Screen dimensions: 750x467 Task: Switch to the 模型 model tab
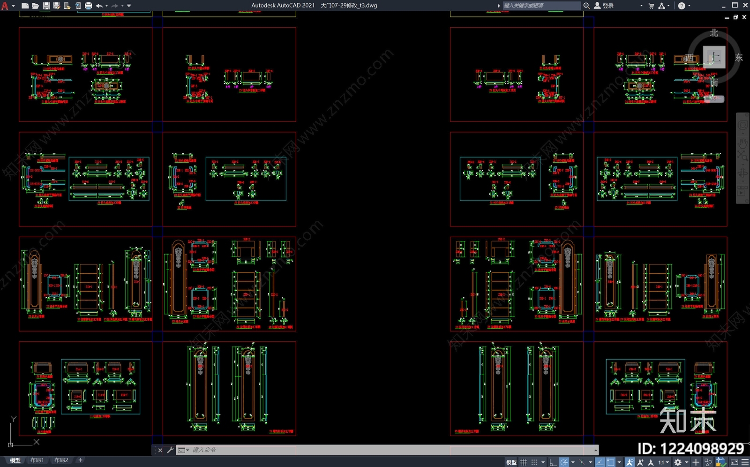pos(15,460)
